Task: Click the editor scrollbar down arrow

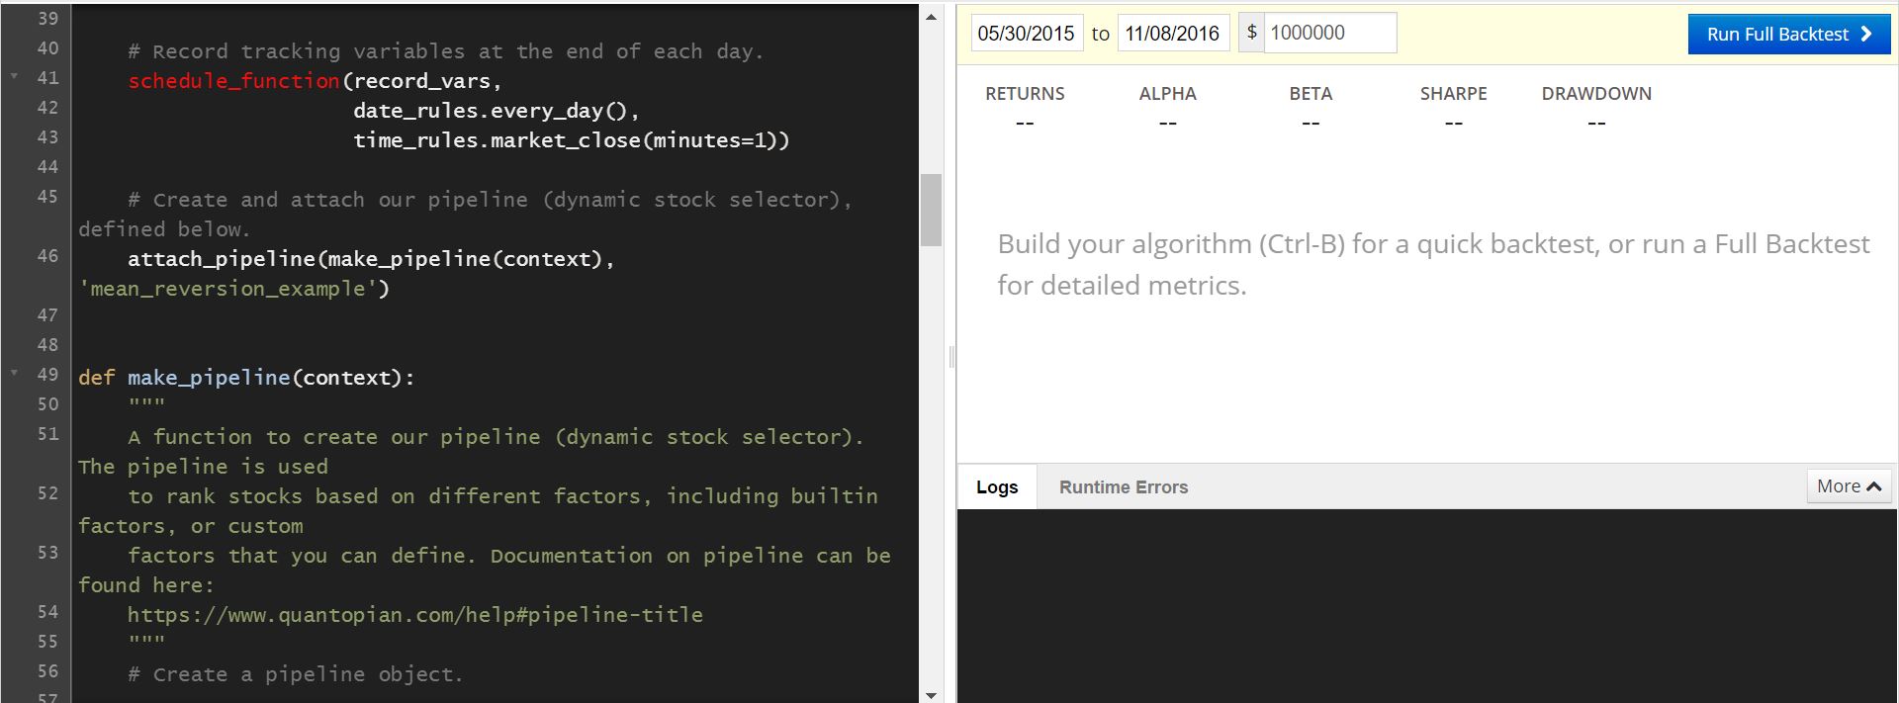Action: 931,695
